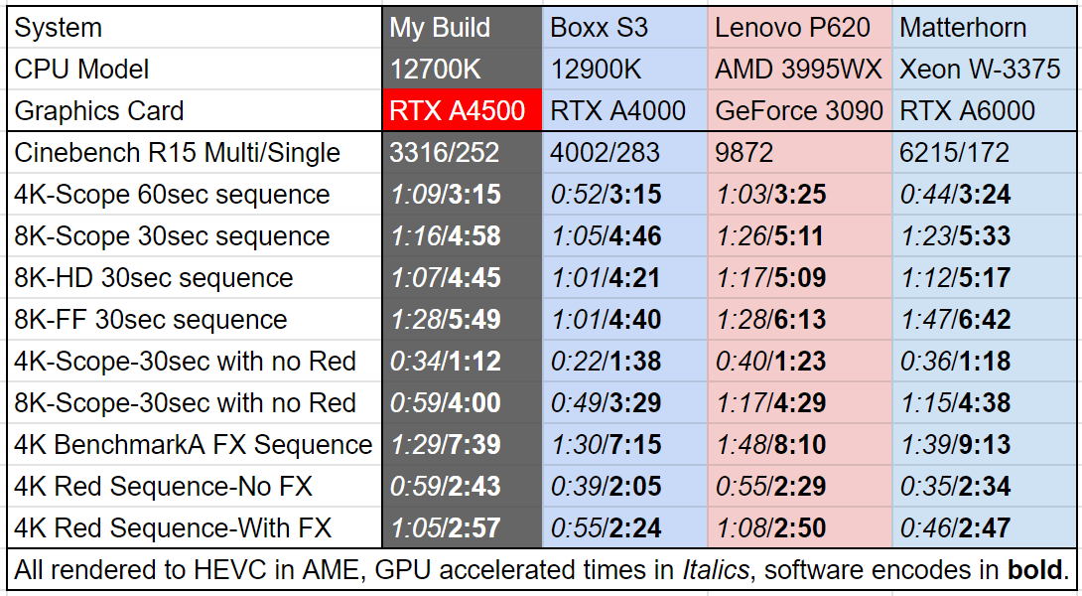Select the red RTX A4500 cell
This screenshot has width=1082, height=596.
pos(463,110)
